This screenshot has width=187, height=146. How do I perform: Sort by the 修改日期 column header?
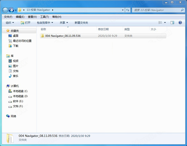pyautogui.click(x=103, y=29)
